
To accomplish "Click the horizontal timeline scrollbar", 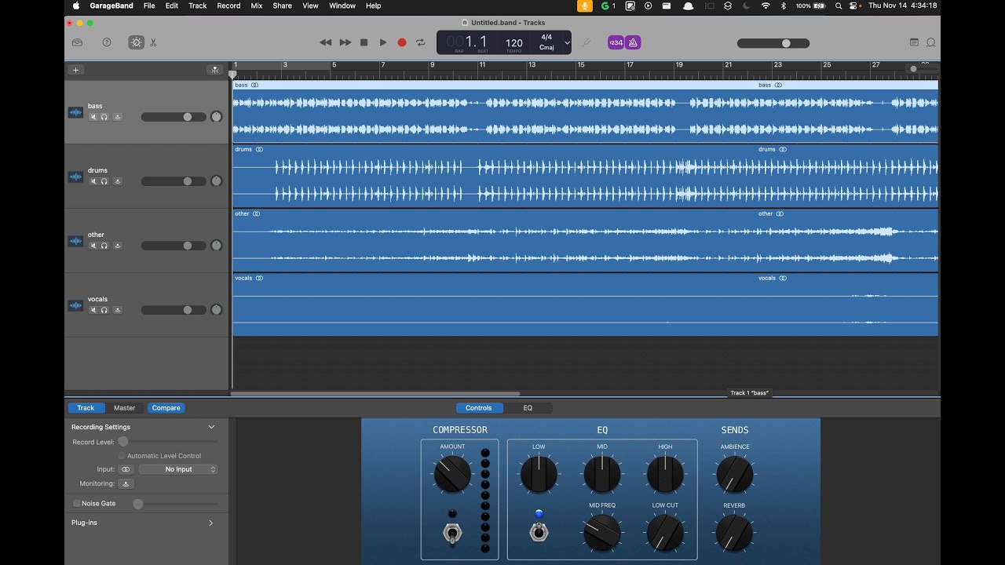I will click(375, 394).
